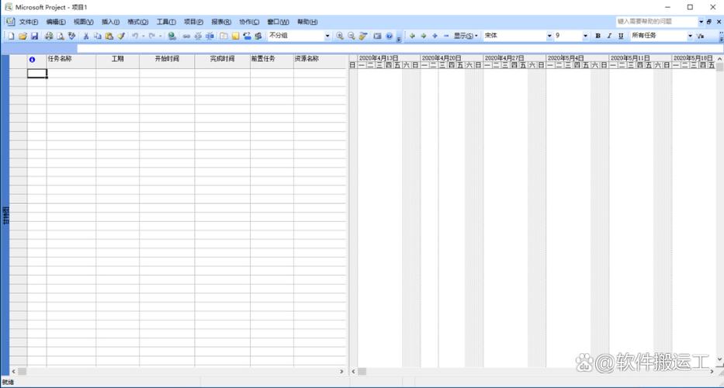Image resolution: width=724 pixels, height=388 pixels.
Task: Select the 任务名称 column header
Action: click(71, 61)
